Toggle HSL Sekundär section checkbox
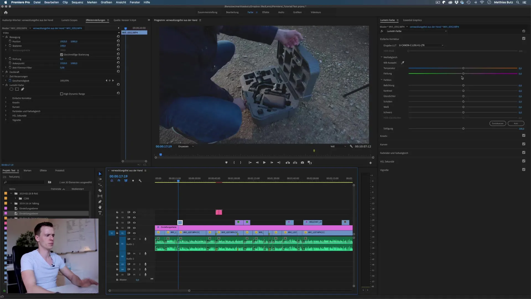Image resolution: width=531 pixels, height=299 pixels. [x=524, y=161]
